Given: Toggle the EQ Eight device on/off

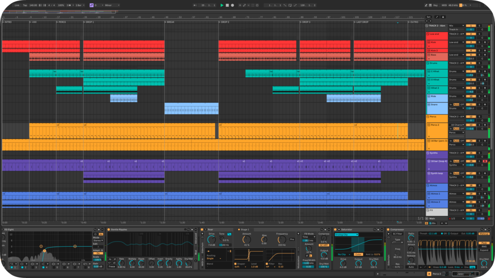Looking at the screenshot, I should 3,229.
